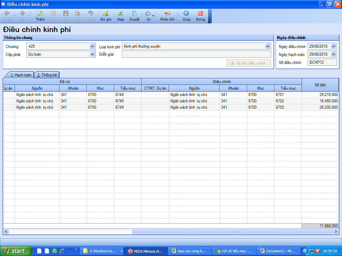Click the Đã rút Nguồn column header
342x256 pixels.
37,88
